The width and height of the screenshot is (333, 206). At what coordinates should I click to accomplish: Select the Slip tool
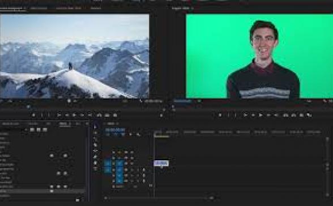click(95, 151)
